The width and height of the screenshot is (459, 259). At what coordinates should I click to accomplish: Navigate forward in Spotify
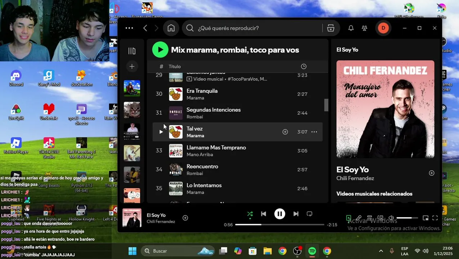point(156,28)
